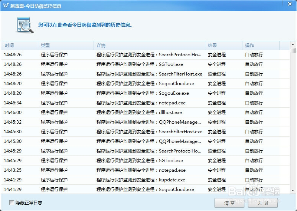Click 自动放行 in the dllhost.exe row
The height and width of the screenshot is (211, 297).
coord(254,113)
